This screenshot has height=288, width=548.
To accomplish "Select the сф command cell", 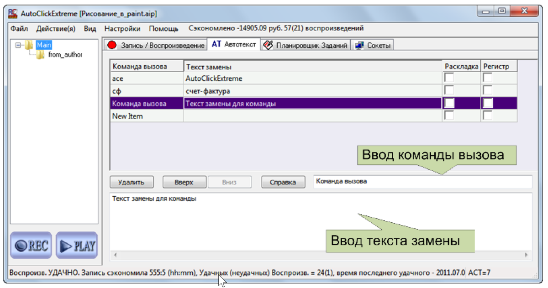I will 147,91.
